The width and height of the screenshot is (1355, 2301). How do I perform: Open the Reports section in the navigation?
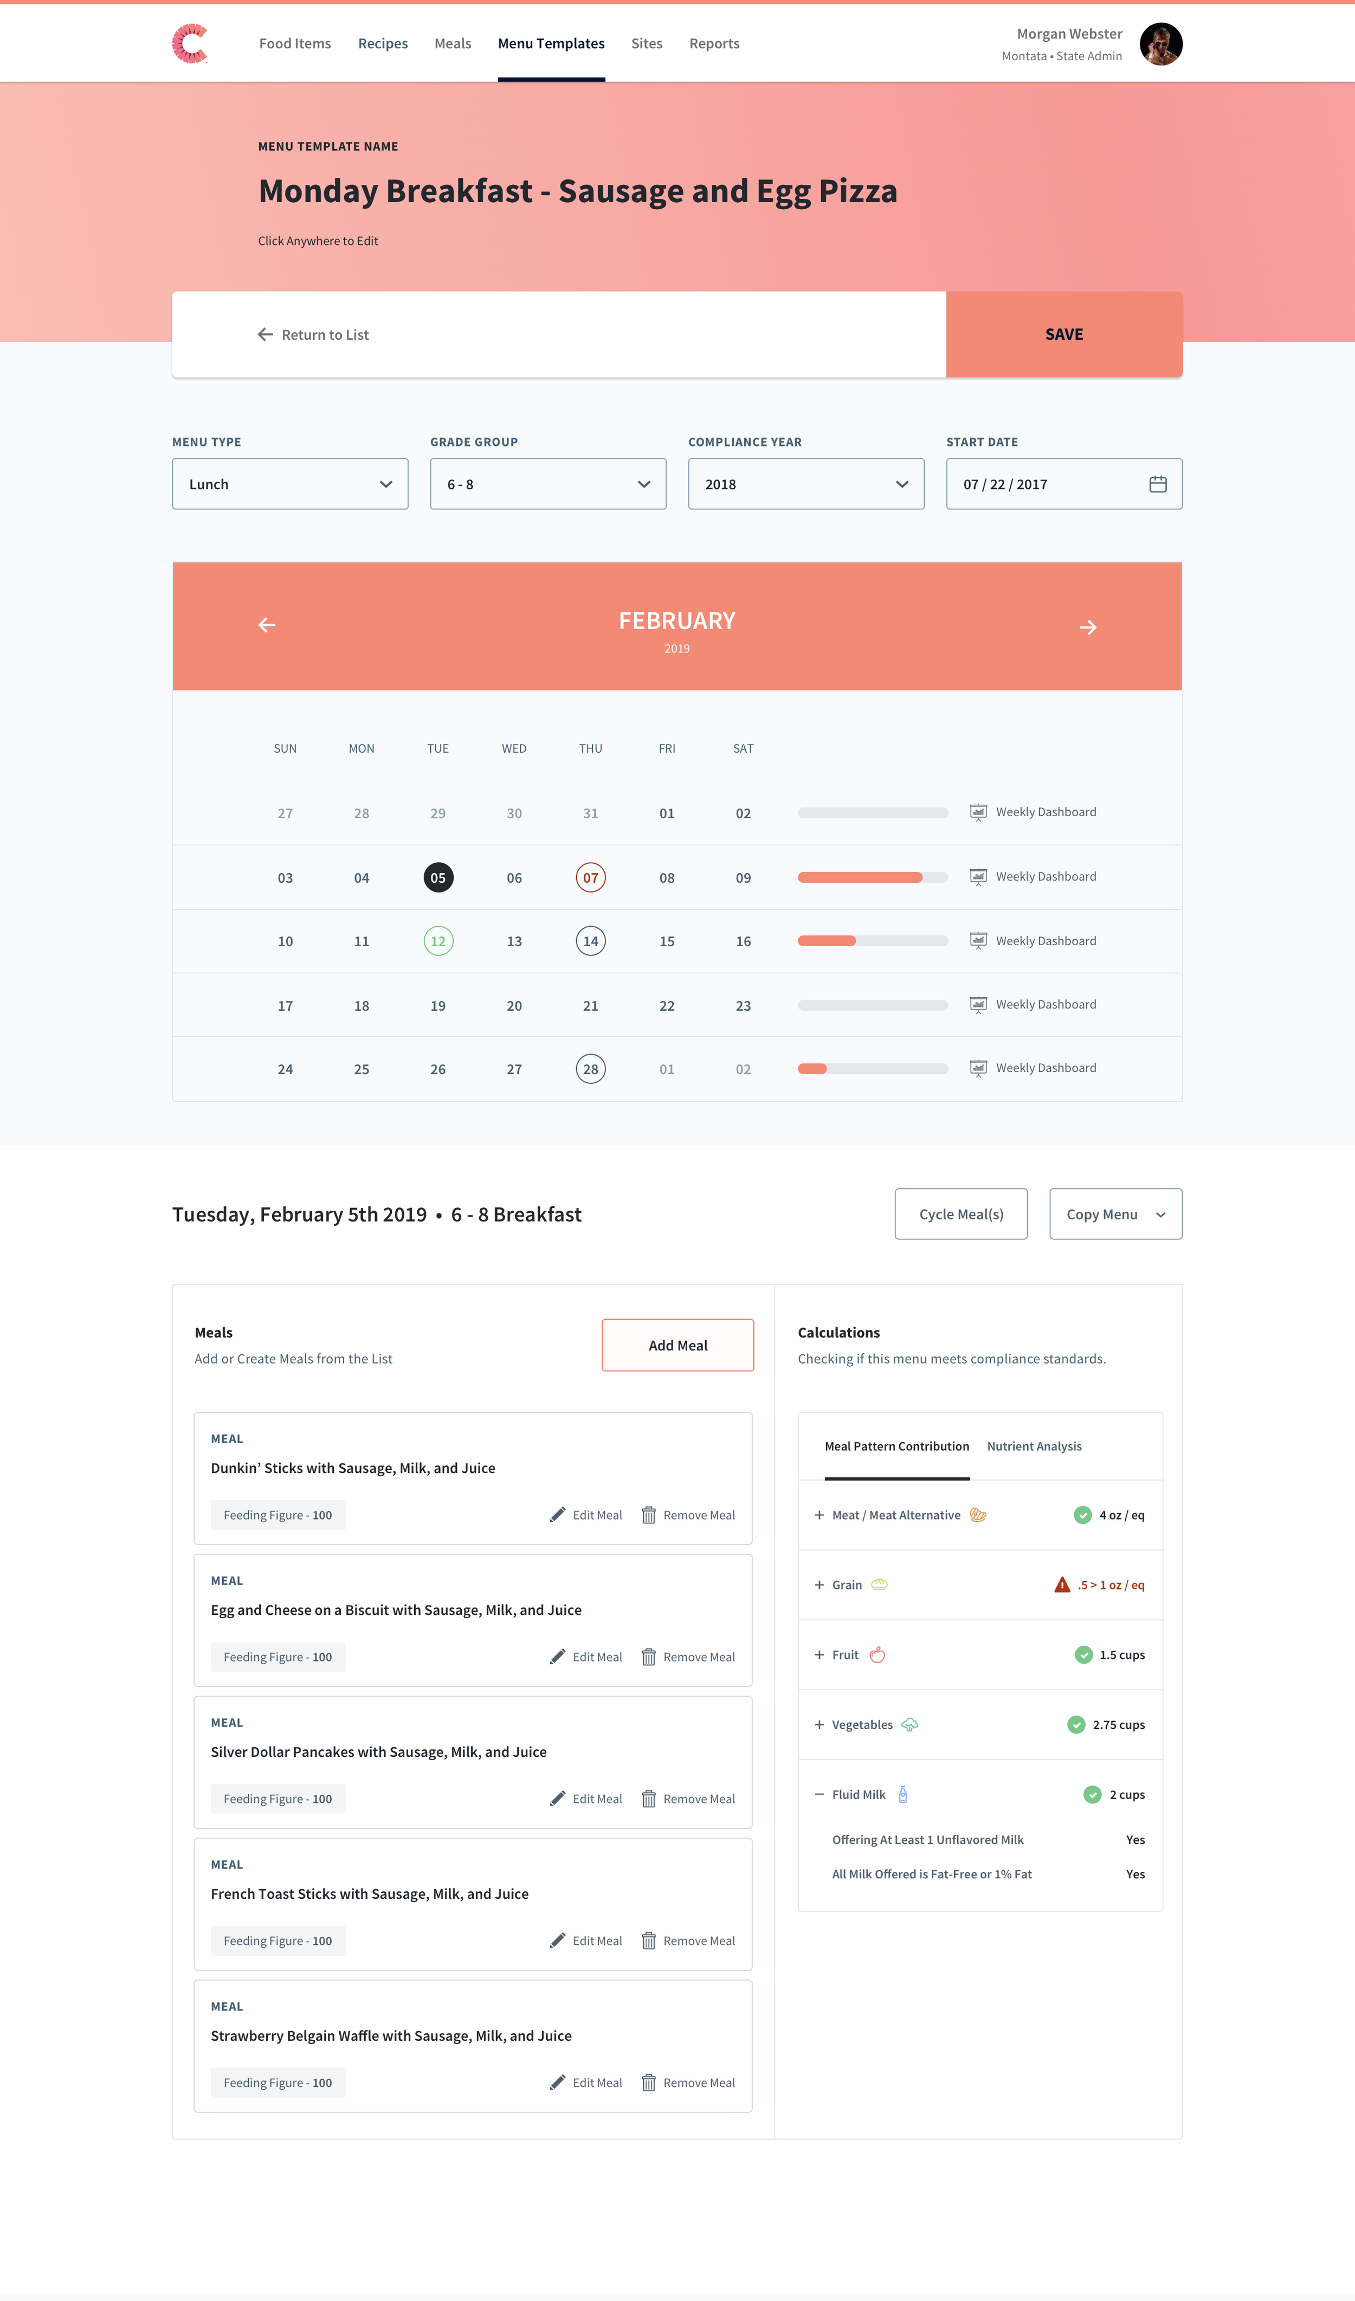pyautogui.click(x=714, y=43)
